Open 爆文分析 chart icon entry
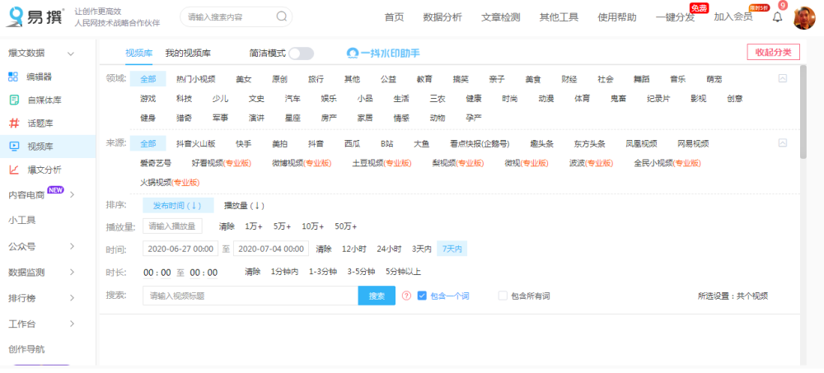The width and height of the screenshot is (824, 373). coord(14,170)
